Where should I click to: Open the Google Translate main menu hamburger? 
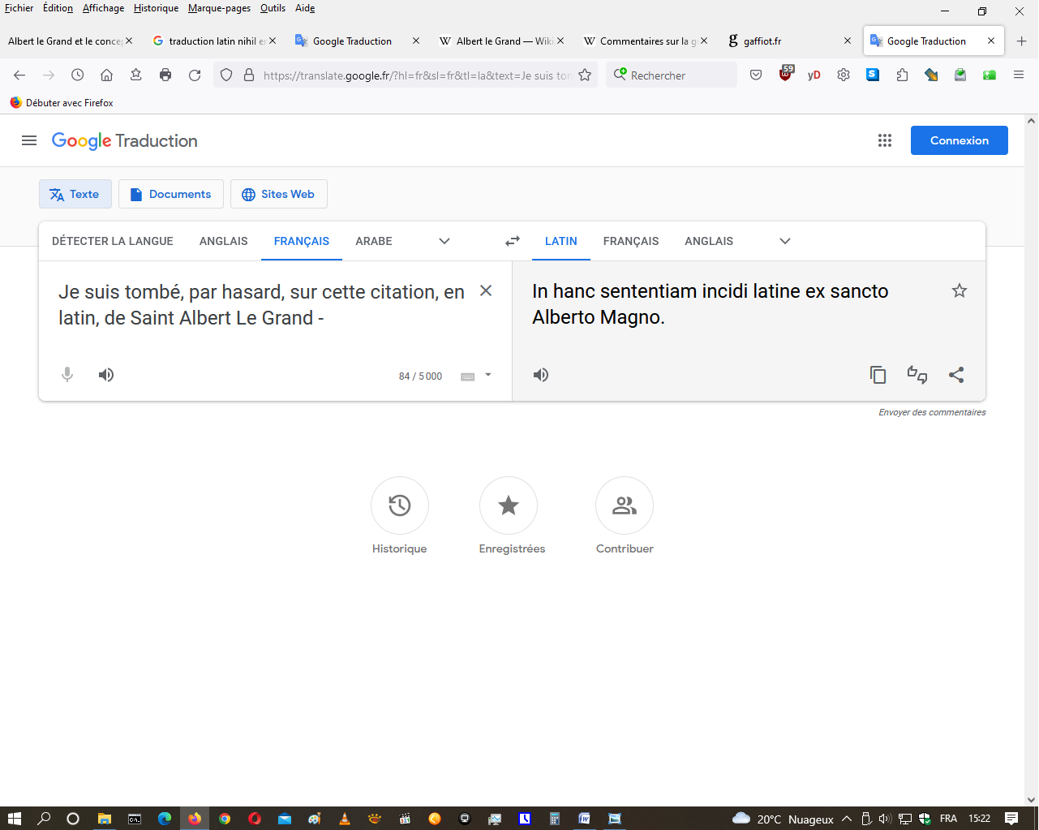pos(29,140)
